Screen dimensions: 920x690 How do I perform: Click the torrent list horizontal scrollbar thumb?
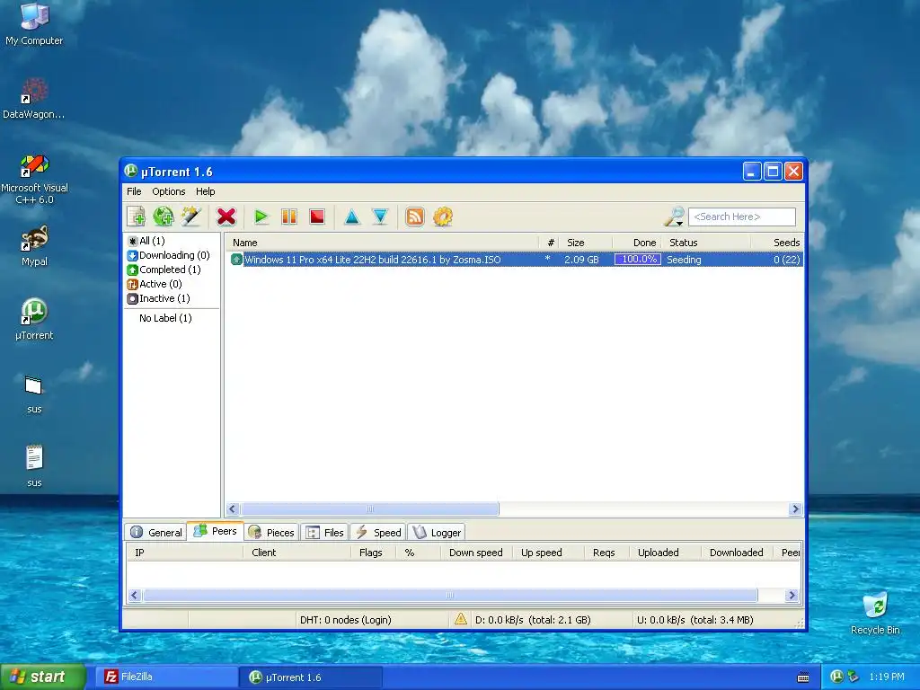coord(369,509)
